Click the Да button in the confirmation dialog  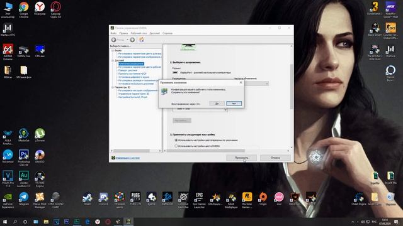pos(217,103)
